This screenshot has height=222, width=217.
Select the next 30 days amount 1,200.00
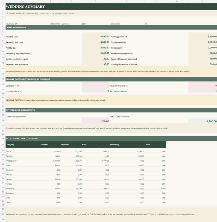pos(212,121)
